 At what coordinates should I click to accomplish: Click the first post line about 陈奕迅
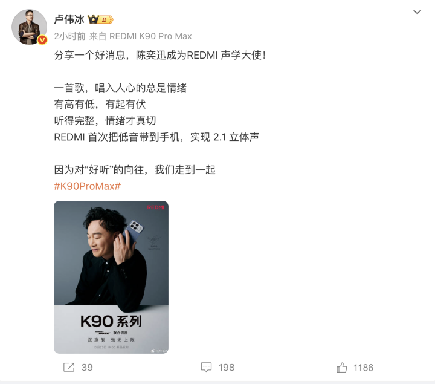point(159,55)
